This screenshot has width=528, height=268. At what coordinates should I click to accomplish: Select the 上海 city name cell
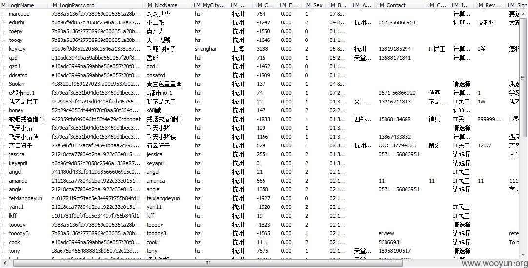pyautogui.click(x=238, y=49)
